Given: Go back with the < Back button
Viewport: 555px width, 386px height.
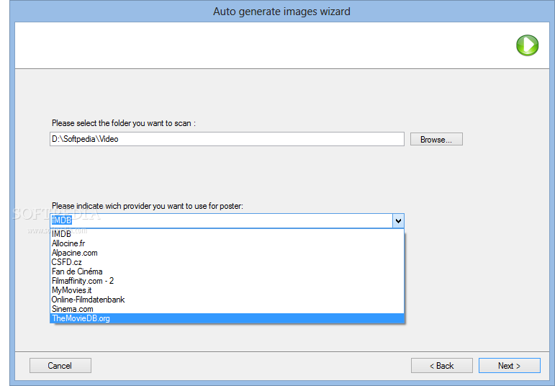Looking at the screenshot, I should [442, 365].
